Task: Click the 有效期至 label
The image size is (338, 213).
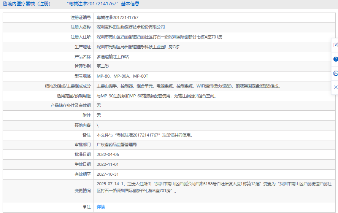Action: tap(83, 175)
